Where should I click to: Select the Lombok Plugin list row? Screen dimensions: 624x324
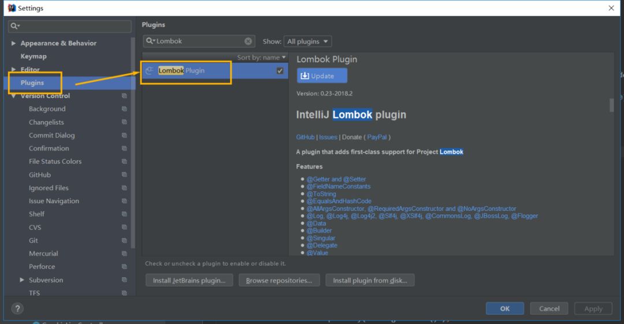point(215,70)
